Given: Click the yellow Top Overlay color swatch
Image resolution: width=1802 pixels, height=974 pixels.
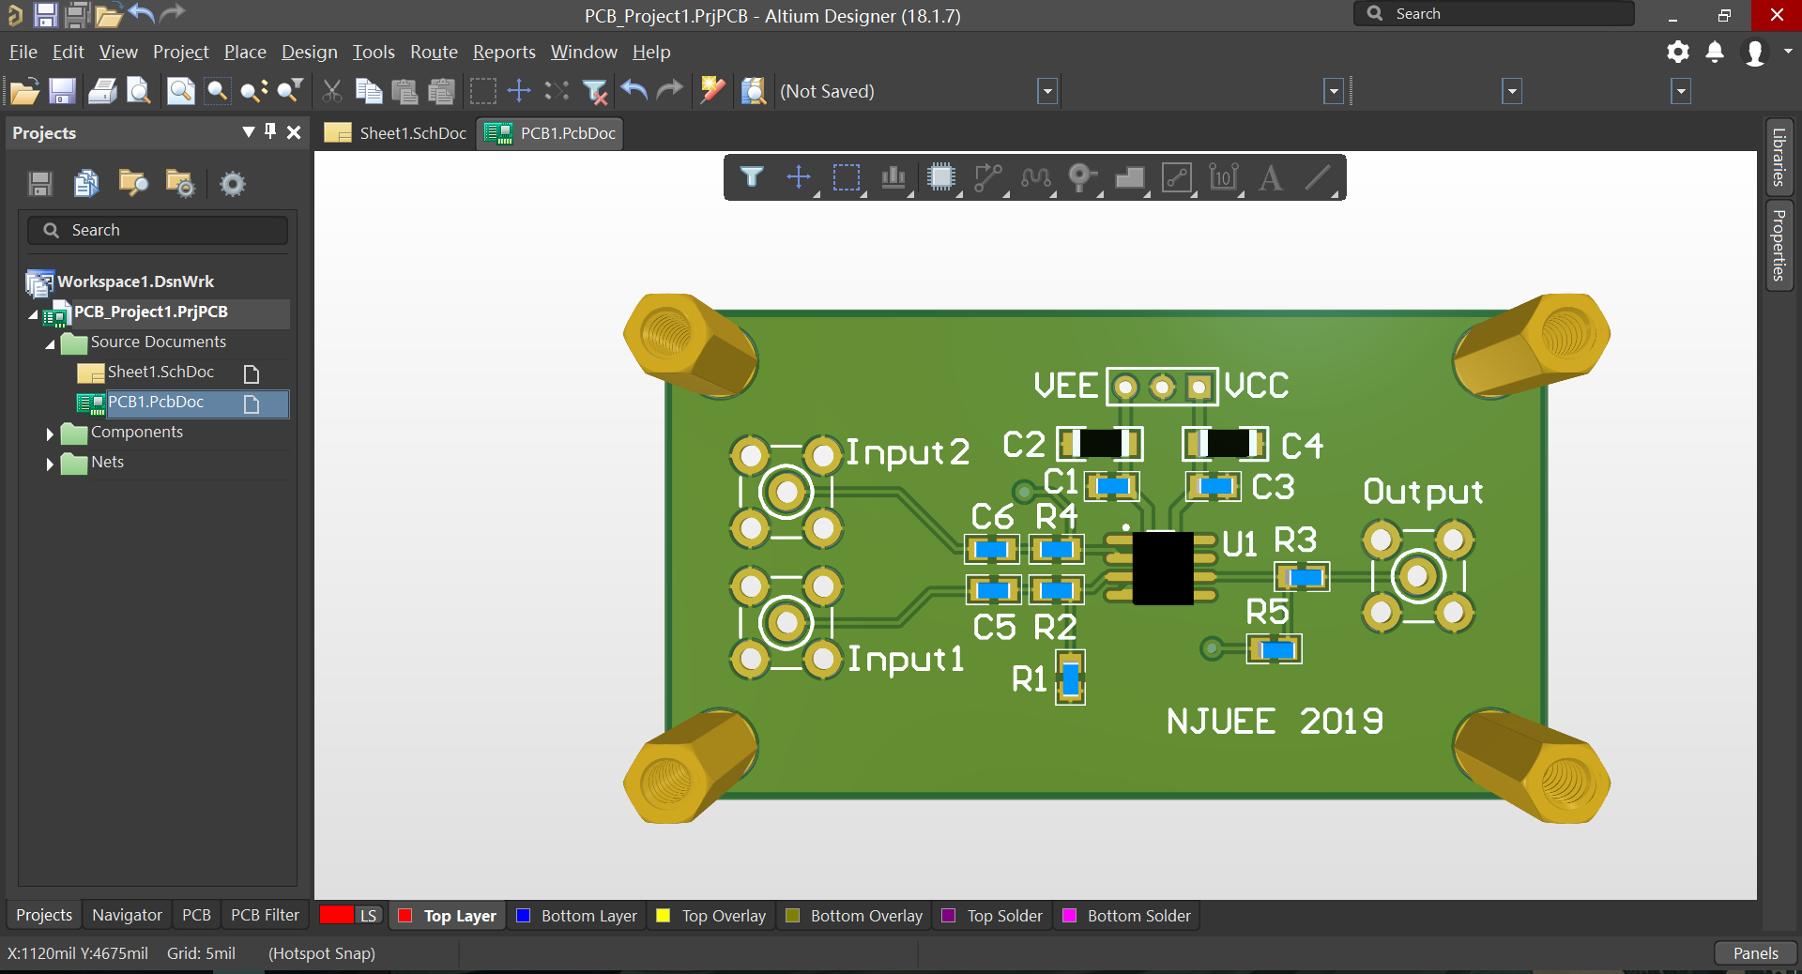Looking at the screenshot, I should [x=664, y=915].
